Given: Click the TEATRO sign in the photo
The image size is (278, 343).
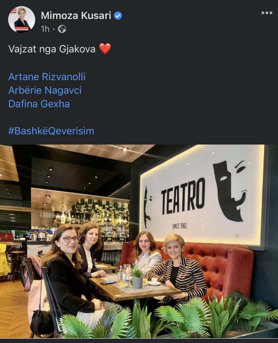Looking at the screenshot, I should point(183,197).
